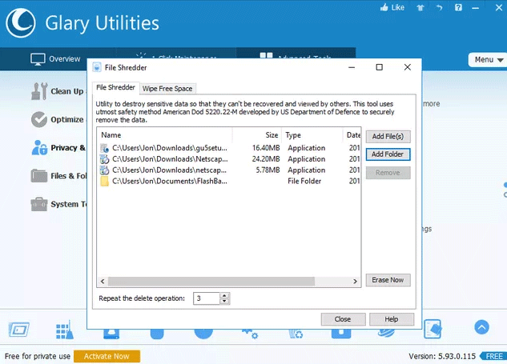Select the C:\Users\Jon\Downloads\gu5setu... row
This screenshot has width=507, height=364.
229,148
